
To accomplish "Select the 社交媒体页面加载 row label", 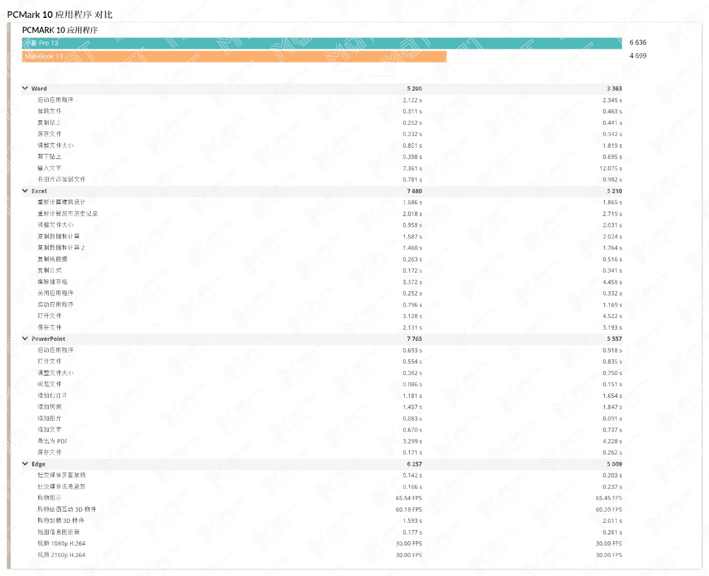I will [x=62, y=475].
